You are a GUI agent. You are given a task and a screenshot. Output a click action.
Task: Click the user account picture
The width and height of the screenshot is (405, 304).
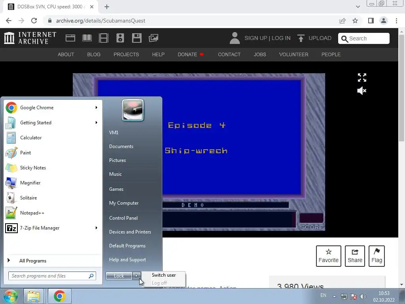[133, 110]
